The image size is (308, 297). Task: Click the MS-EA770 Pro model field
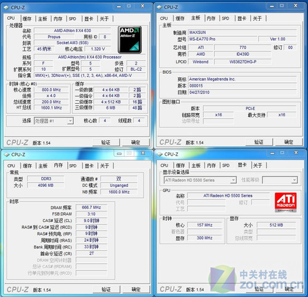tap(222, 39)
